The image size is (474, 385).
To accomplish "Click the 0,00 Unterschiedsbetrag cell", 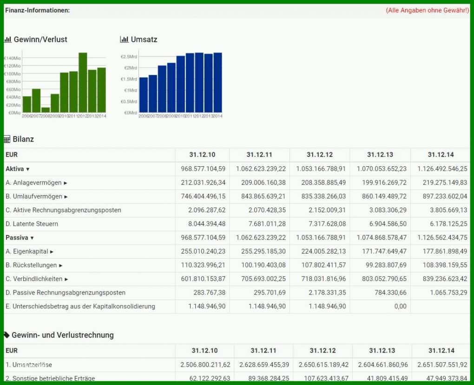I will coord(400,307).
